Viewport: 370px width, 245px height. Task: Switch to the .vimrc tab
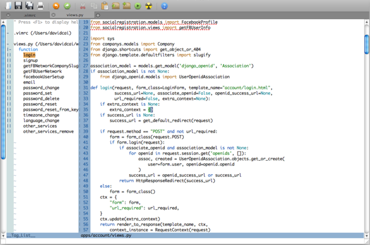[29, 16]
